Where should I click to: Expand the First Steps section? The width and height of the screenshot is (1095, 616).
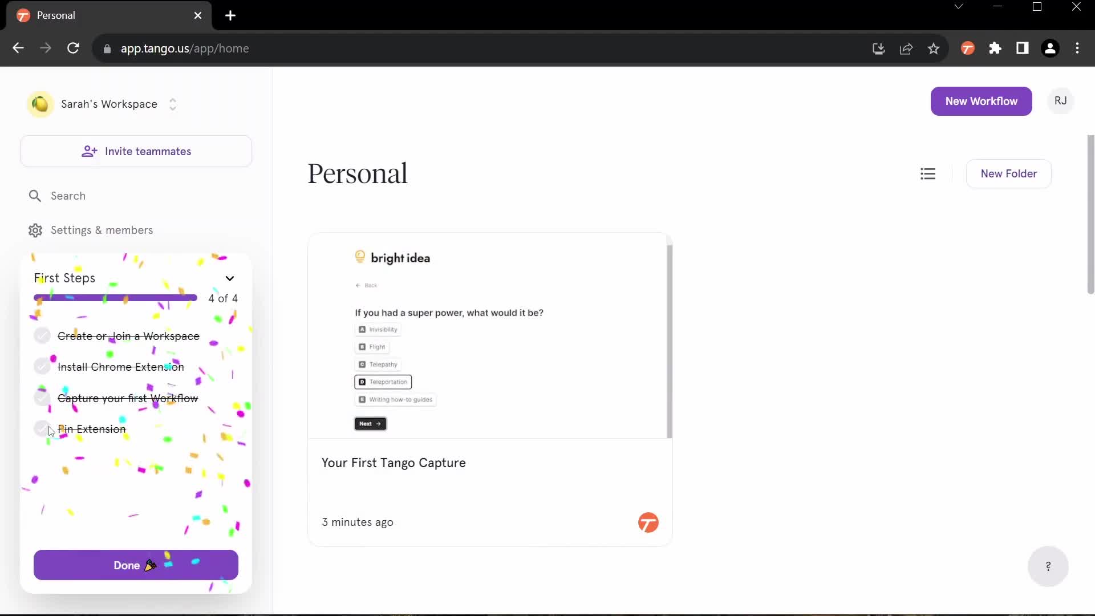(x=230, y=278)
